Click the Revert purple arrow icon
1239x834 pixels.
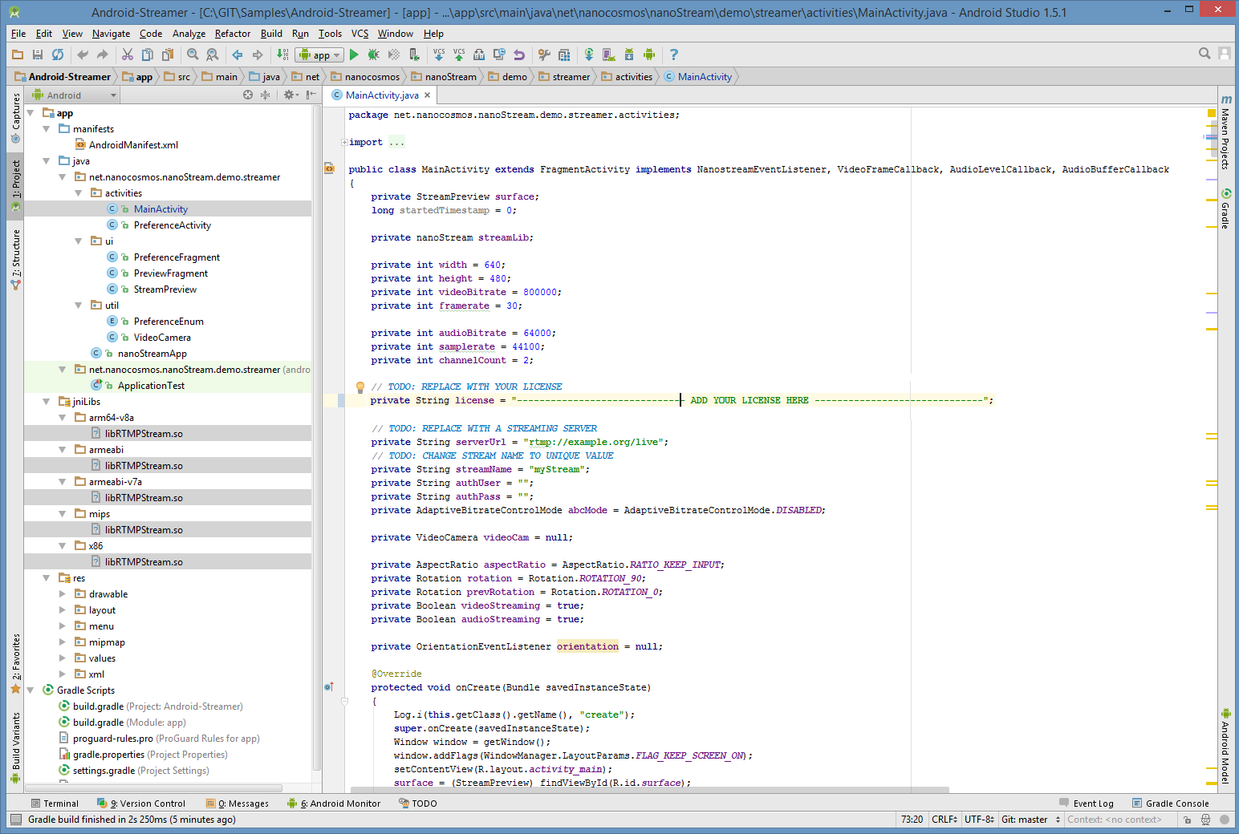point(519,55)
